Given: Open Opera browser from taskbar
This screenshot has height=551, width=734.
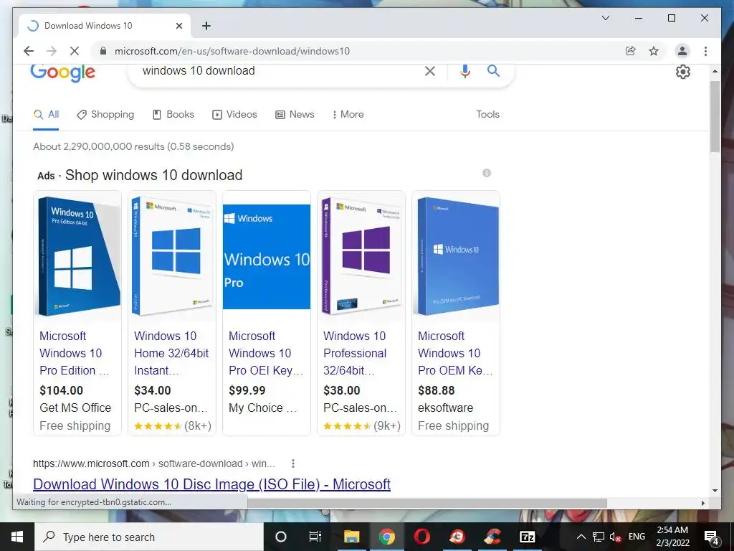Looking at the screenshot, I should tap(421, 537).
